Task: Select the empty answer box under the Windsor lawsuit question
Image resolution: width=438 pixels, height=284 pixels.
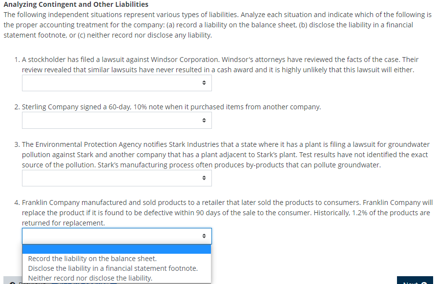Action: (116, 83)
